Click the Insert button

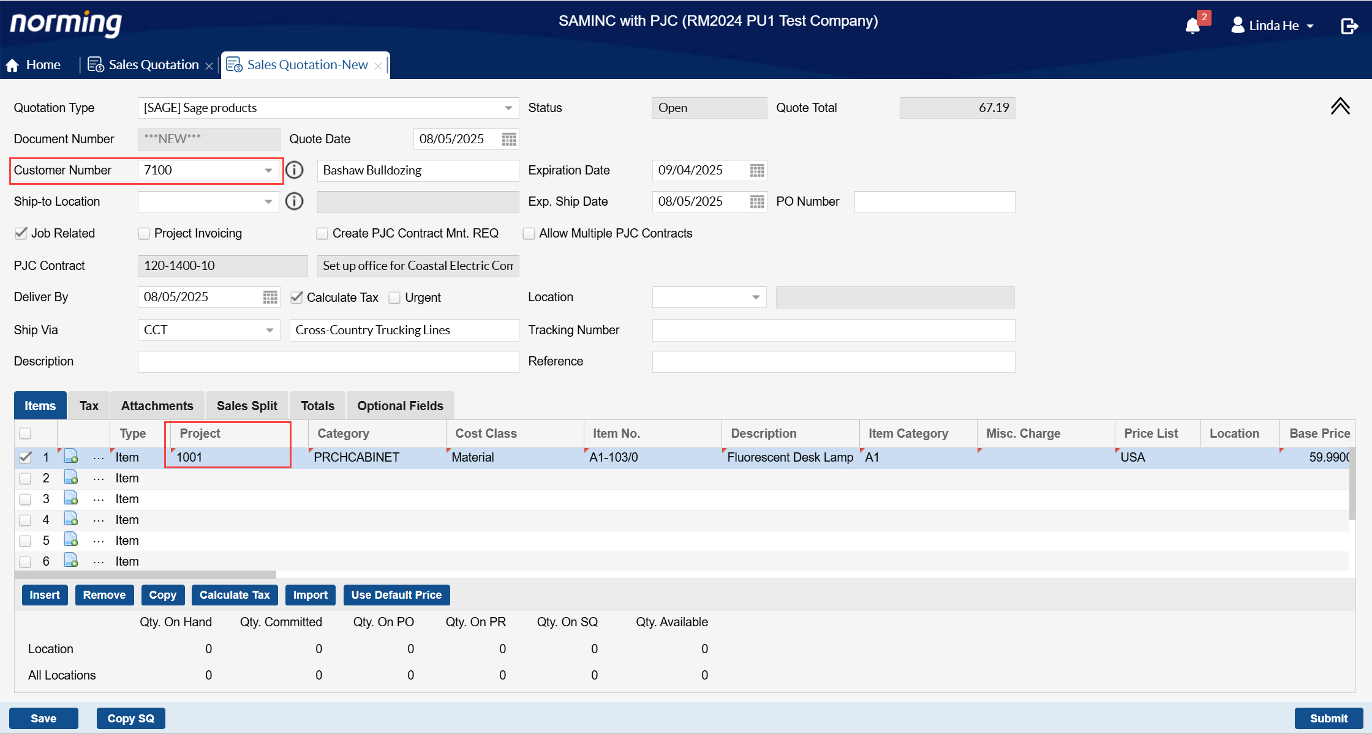(45, 595)
